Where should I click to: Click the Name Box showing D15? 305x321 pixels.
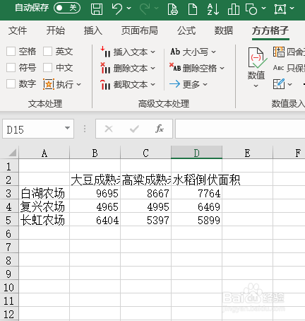click(38, 129)
